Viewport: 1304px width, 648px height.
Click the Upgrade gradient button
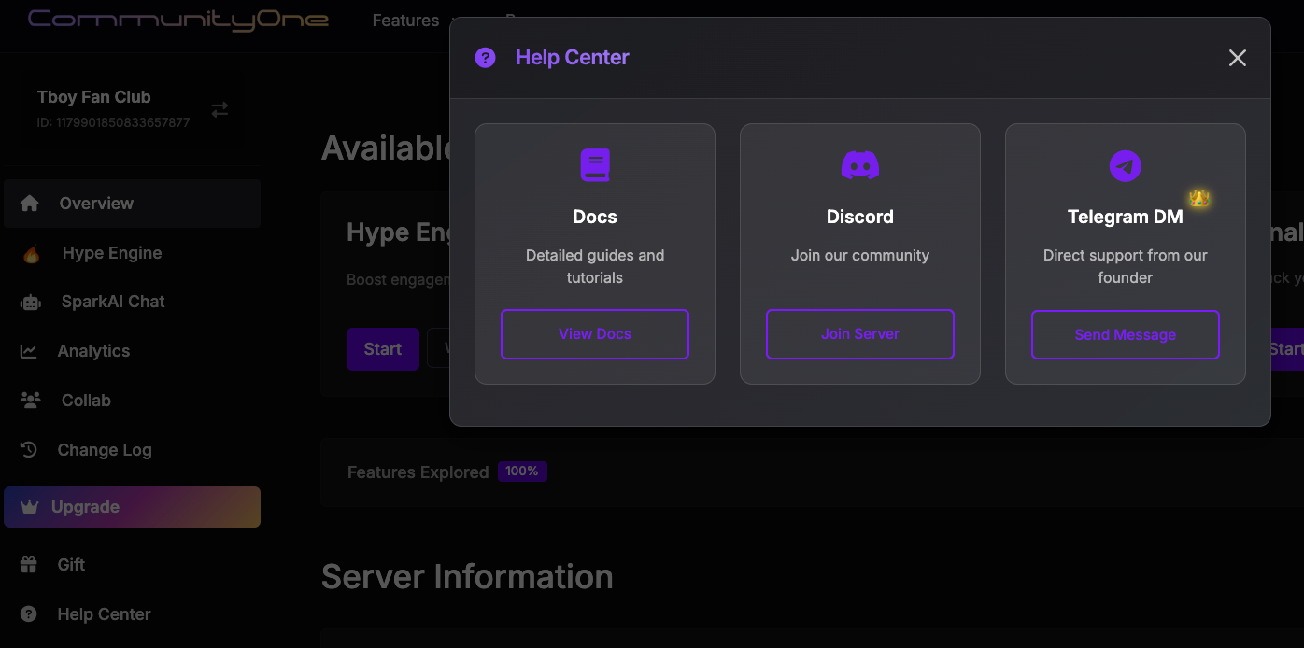132,507
